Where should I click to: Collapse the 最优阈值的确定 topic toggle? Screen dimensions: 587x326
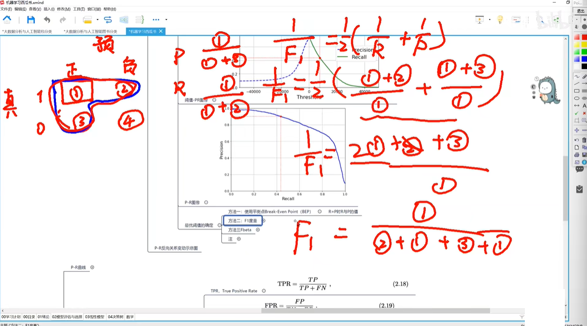(x=219, y=225)
